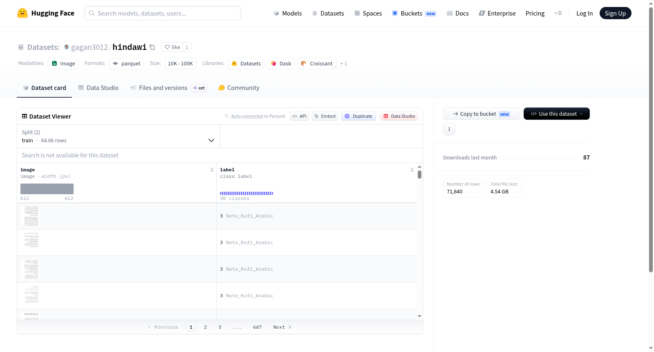This screenshot has height=352, width=654.
Task: Go to Pricing
Action: 535,13
